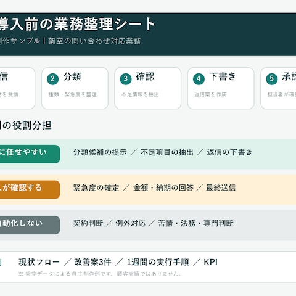Screen dimensions: 296x296
Task: Click the 種類・緊急度を整理 description
Action: [73, 94]
